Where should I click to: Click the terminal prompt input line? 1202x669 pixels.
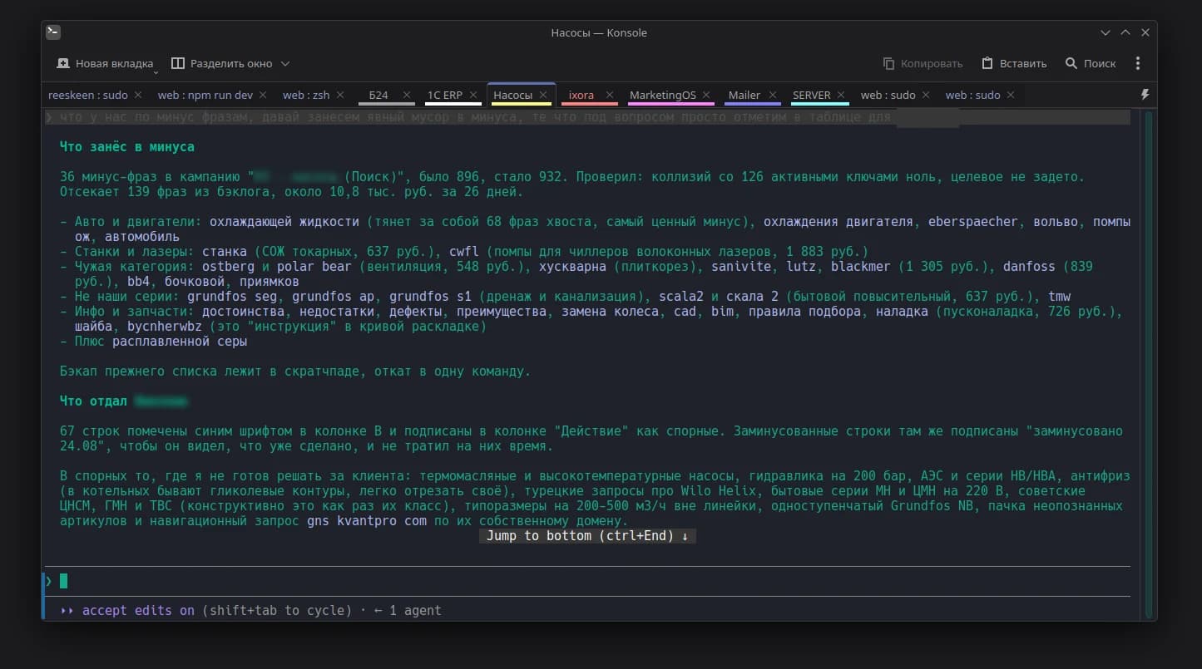click(587, 581)
